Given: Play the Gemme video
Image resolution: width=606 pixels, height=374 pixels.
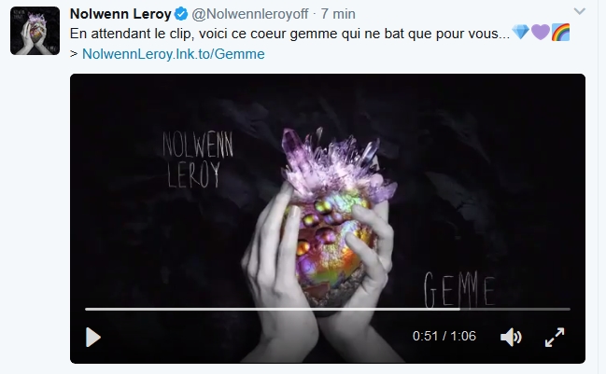Looking at the screenshot, I should click(x=92, y=337).
